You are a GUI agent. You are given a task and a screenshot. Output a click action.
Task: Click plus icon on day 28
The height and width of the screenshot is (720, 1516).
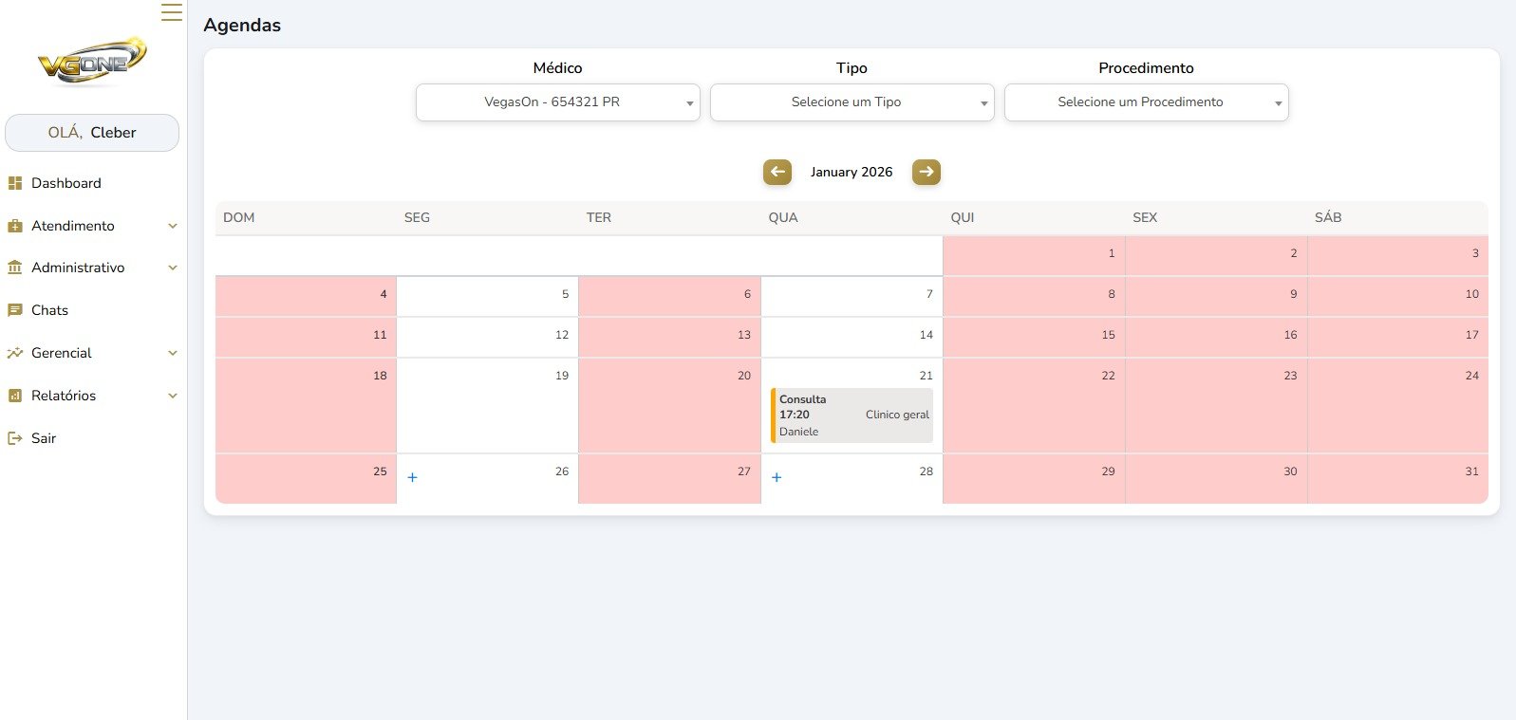(x=777, y=477)
